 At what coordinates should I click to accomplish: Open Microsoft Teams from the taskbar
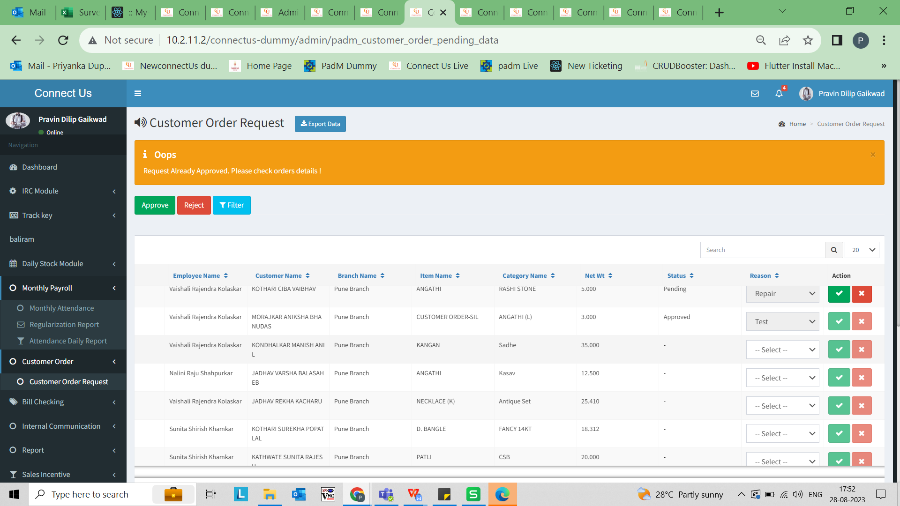386,494
